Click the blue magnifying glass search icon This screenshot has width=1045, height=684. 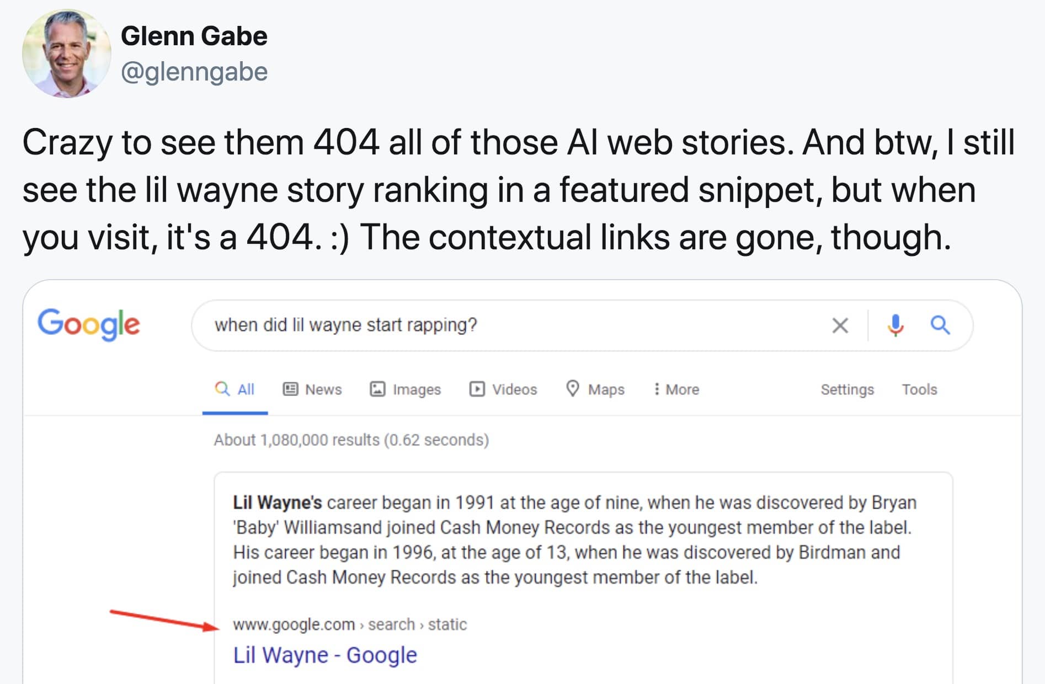point(940,325)
